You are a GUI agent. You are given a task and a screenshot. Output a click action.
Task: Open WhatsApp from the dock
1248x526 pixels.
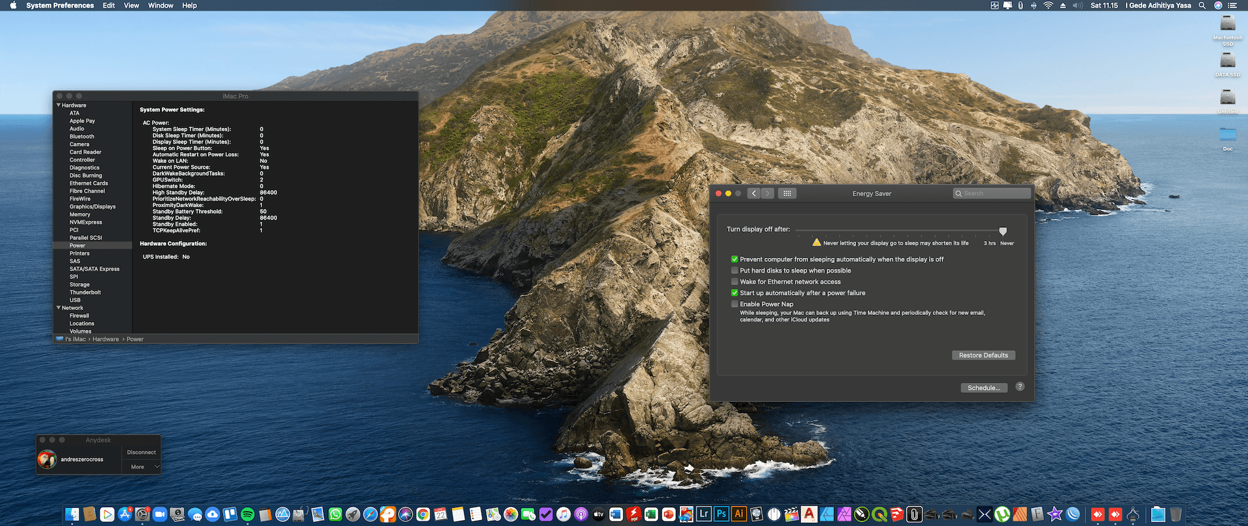335,515
